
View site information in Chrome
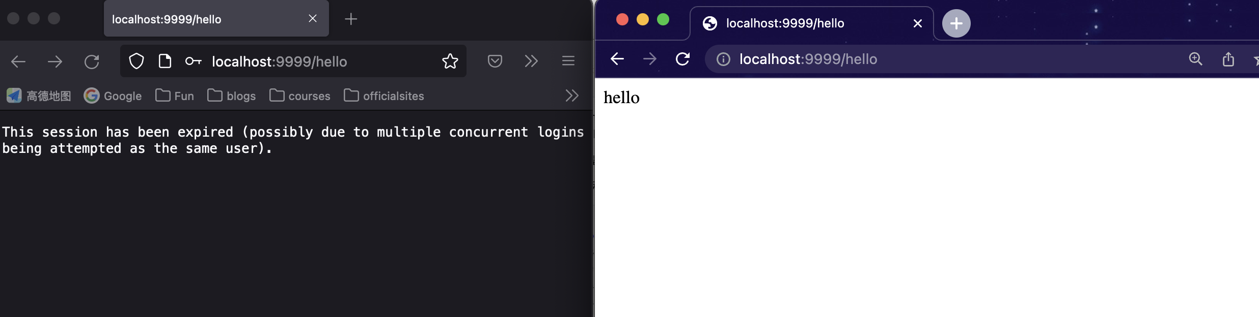[723, 59]
